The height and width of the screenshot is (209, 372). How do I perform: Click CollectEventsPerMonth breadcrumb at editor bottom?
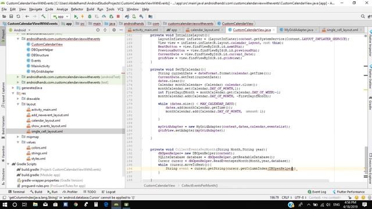pos(199,186)
